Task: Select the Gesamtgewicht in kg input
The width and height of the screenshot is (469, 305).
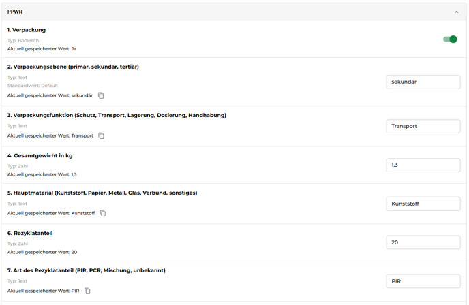Action: click(x=423, y=165)
